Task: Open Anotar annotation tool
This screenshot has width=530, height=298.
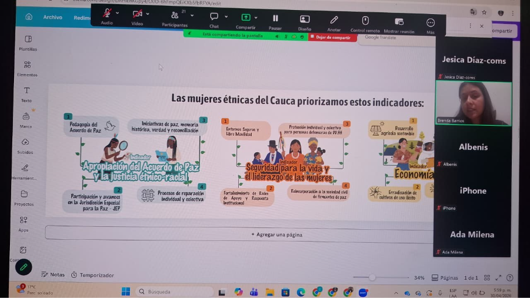Action: (x=334, y=24)
